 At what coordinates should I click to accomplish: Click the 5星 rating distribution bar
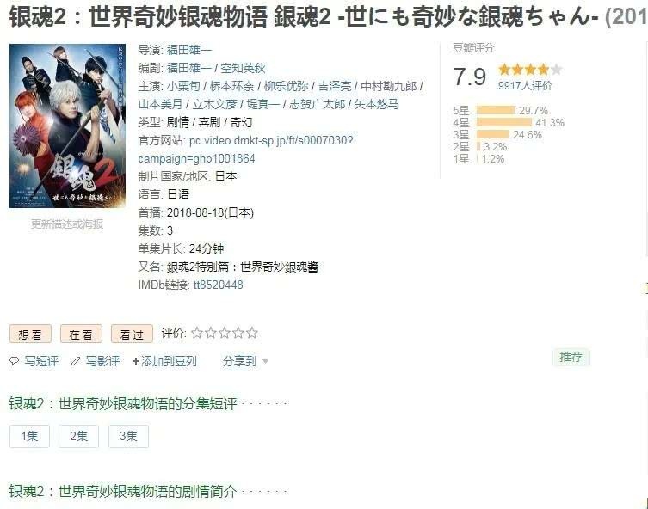point(496,110)
